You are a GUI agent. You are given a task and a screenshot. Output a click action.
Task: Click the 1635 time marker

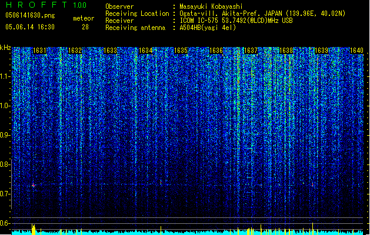point(181,51)
